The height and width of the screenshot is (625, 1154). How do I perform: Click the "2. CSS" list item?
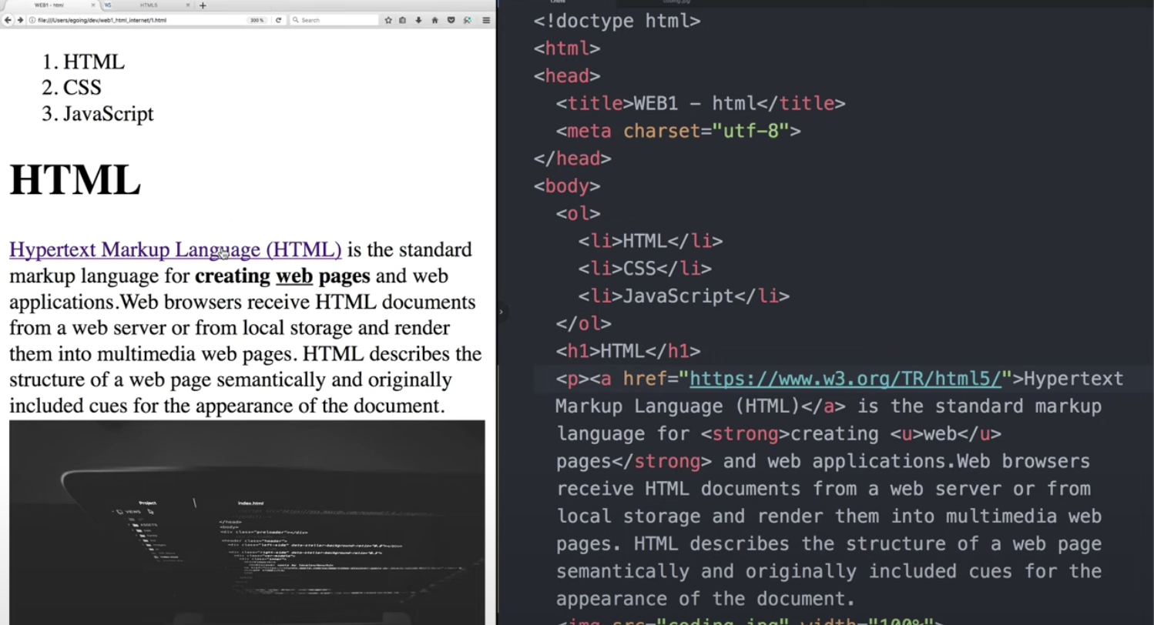(x=72, y=87)
